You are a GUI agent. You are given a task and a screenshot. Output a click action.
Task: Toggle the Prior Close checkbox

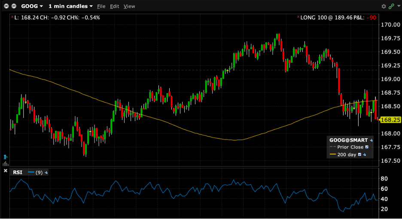[367, 147]
